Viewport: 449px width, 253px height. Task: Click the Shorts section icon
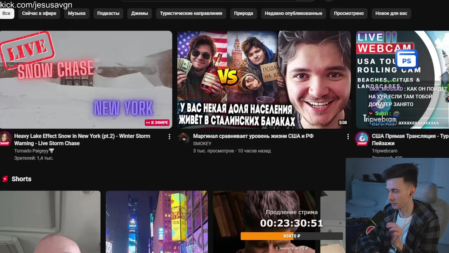5,179
